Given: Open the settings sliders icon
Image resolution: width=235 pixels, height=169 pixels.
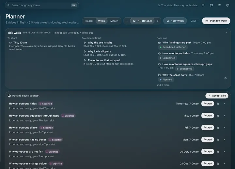Looking at the screenshot, I should pos(219,5).
